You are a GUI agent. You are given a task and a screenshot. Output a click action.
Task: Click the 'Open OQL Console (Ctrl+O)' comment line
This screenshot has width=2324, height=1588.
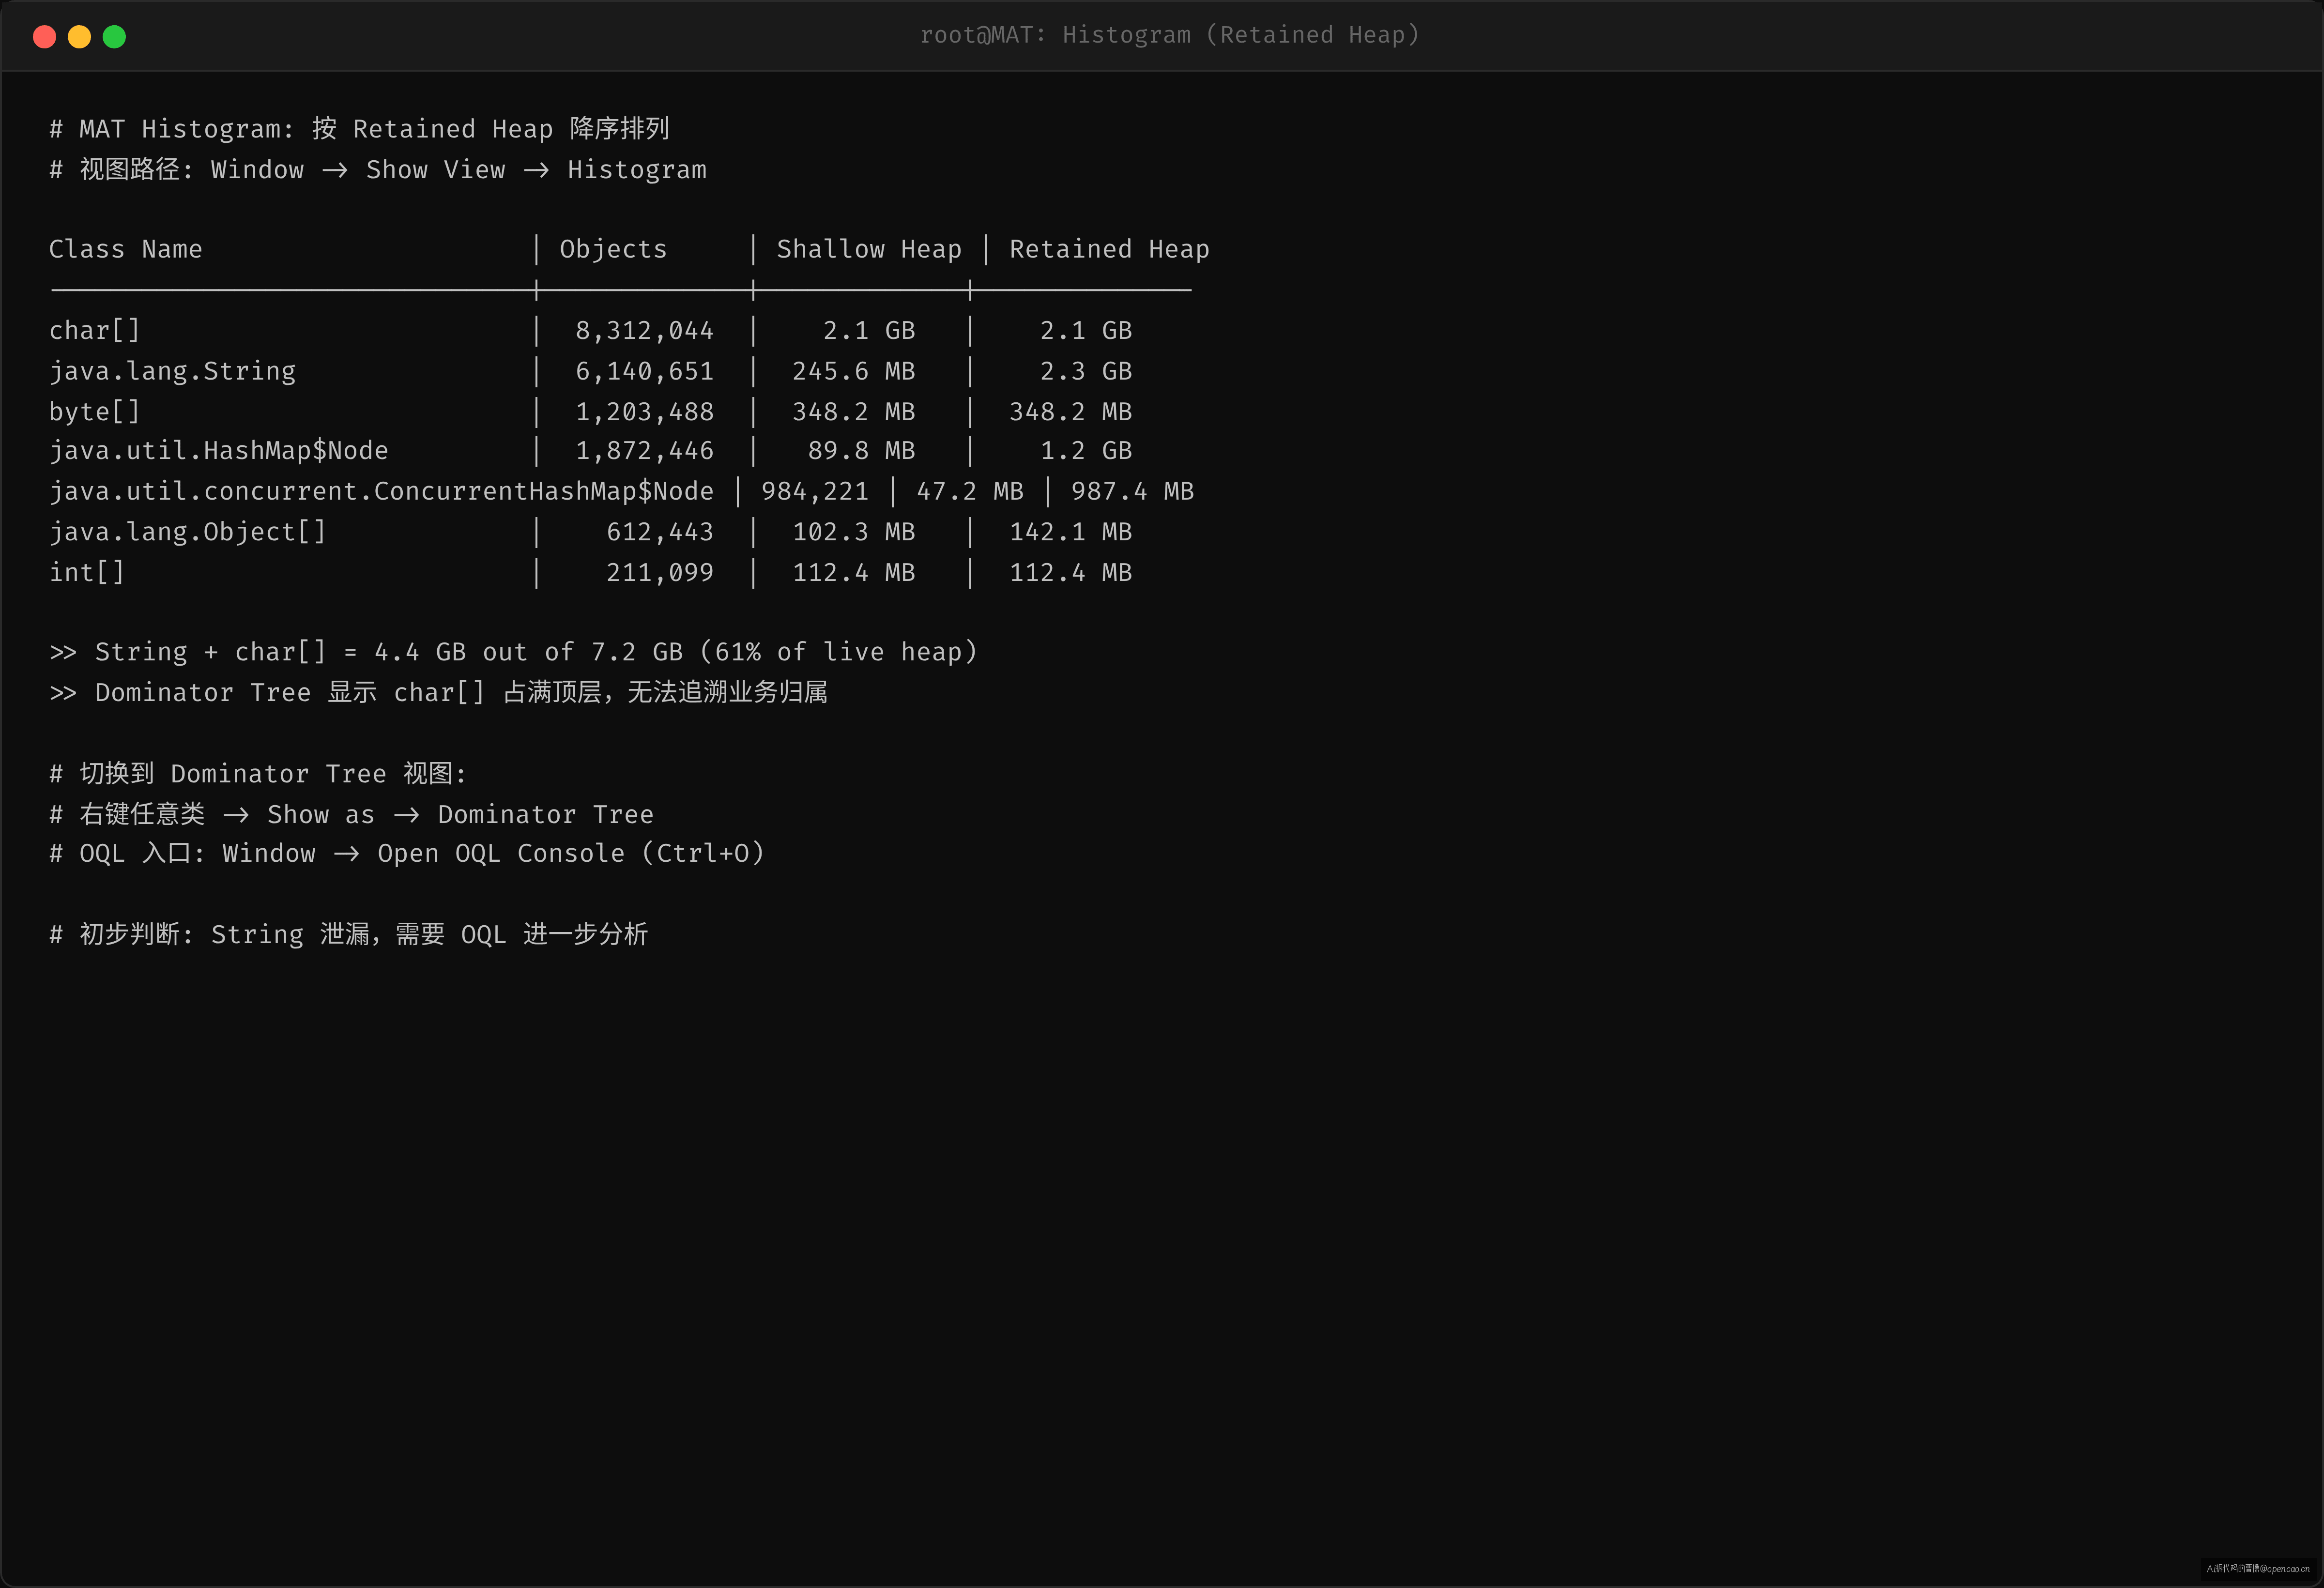click(407, 853)
